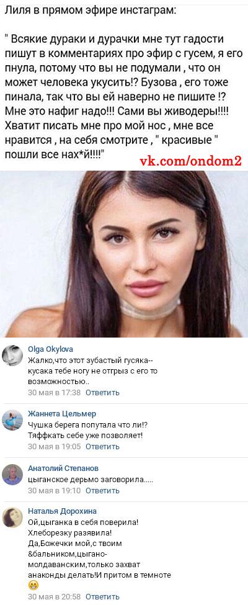Click the 30 мая в 19:10 timestamp
This screenshot has width=248, height=605.
pos(55,490)
